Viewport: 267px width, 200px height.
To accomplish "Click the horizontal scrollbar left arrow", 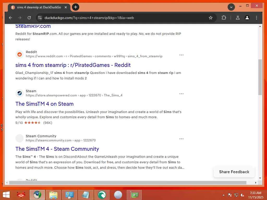I will [7, 183].
